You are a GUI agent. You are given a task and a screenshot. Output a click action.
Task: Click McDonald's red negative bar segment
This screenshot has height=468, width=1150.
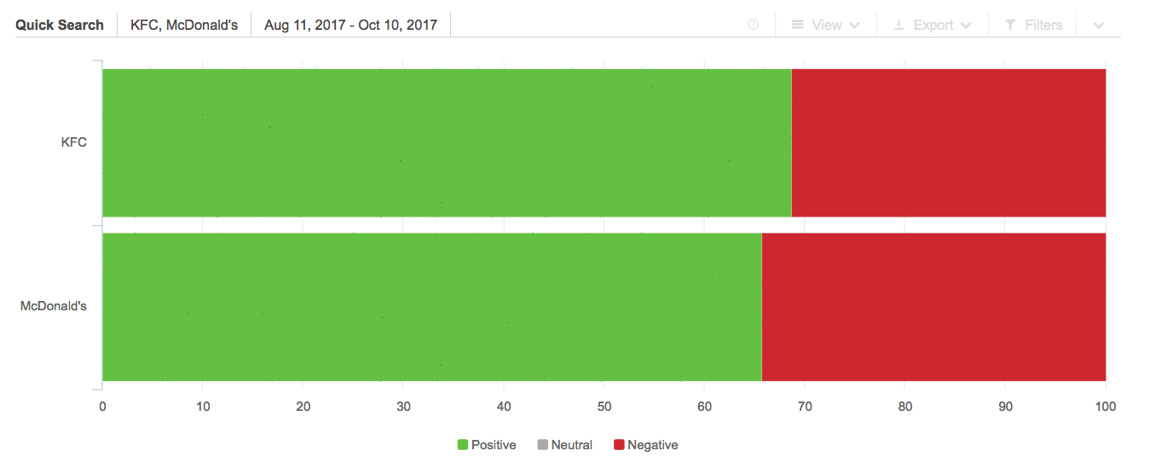pos(933,306)
